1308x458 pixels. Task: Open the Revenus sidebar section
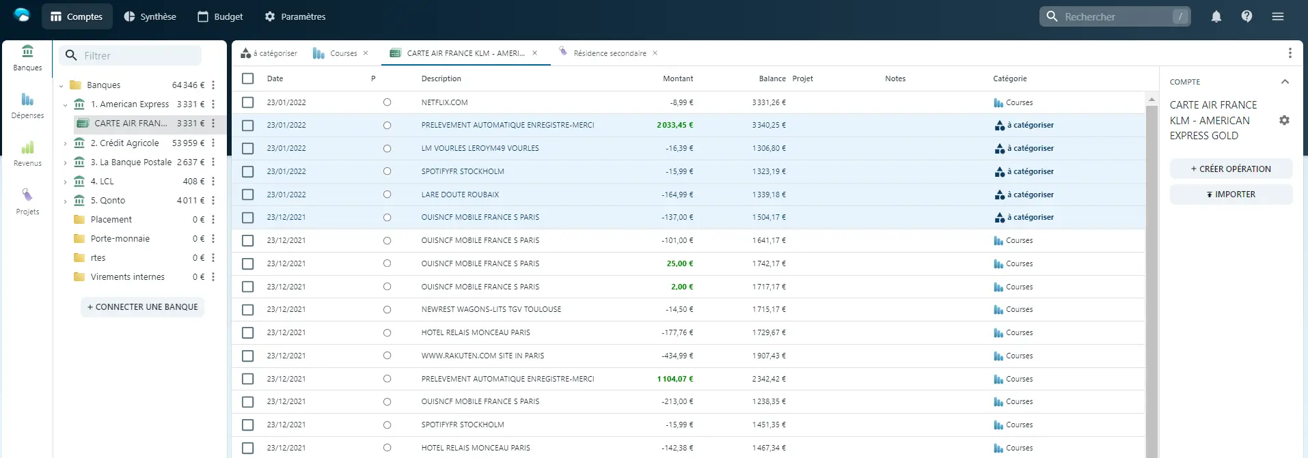click(x=27, y=153)
